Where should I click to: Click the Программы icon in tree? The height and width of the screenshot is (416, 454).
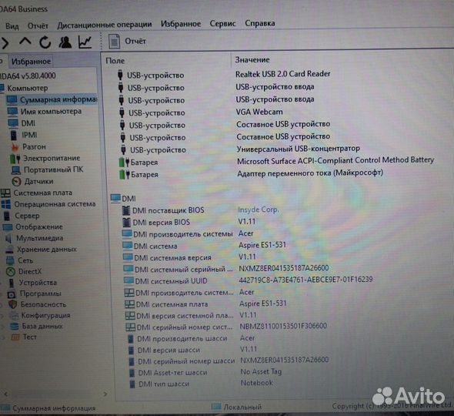(x=12, y=294)
